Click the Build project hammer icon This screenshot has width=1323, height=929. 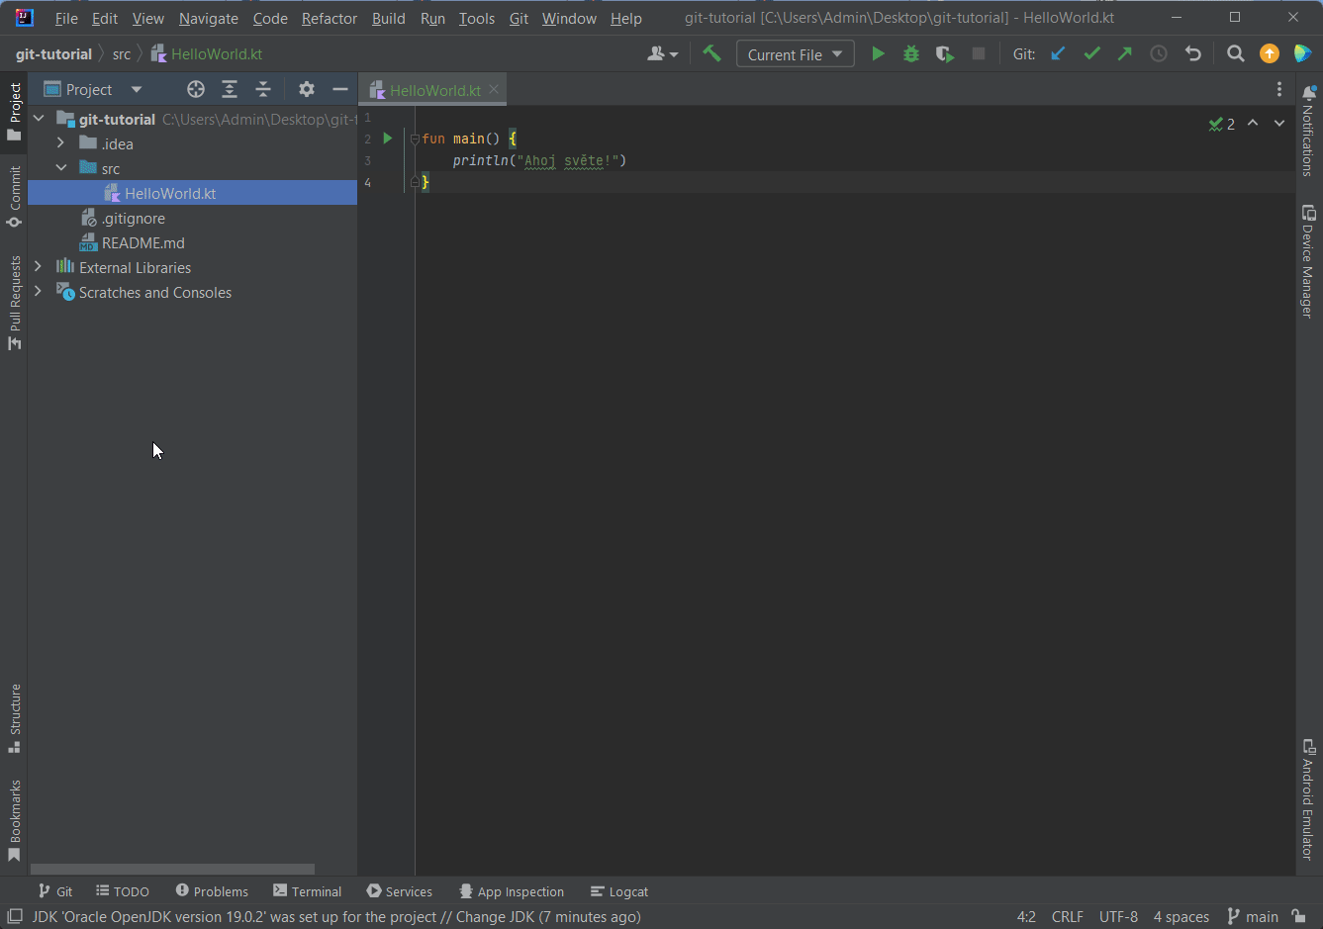coord(711,53)
